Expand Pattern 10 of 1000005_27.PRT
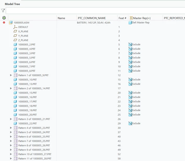The height and width of the screenshot is (161, 185). 11,154
